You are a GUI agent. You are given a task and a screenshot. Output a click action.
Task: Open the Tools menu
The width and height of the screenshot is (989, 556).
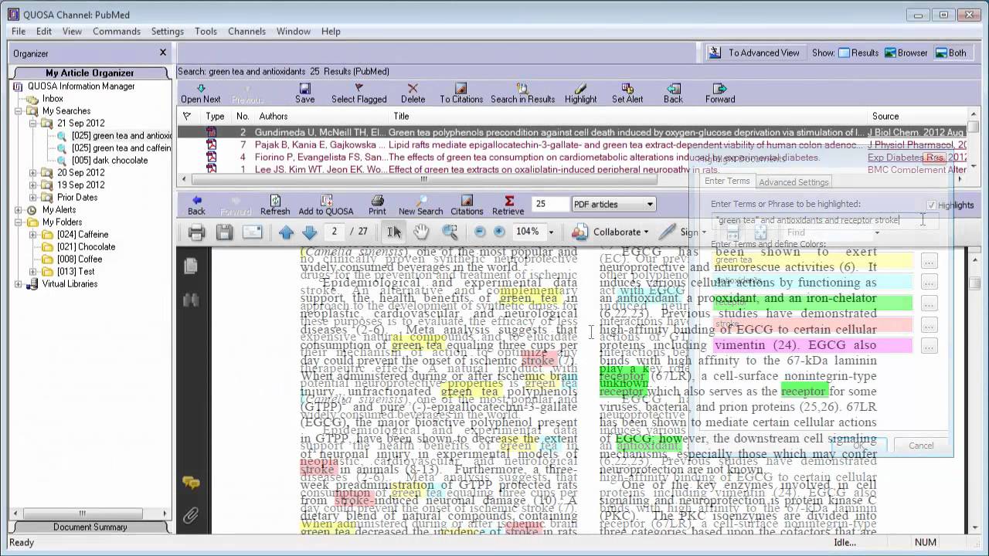pyautogui.click(x=206, y=31)
